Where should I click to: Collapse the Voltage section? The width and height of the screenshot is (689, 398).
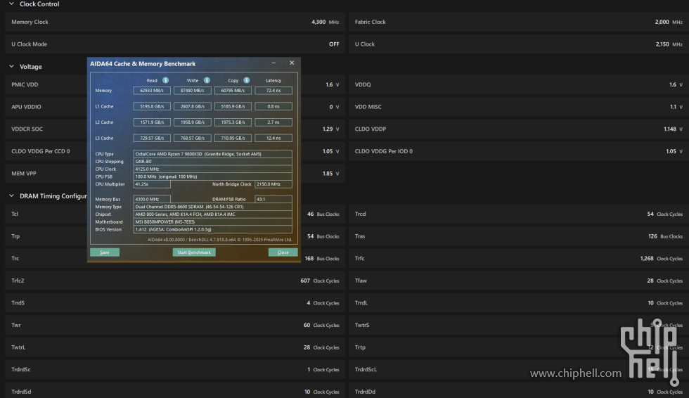coord(11,67)
